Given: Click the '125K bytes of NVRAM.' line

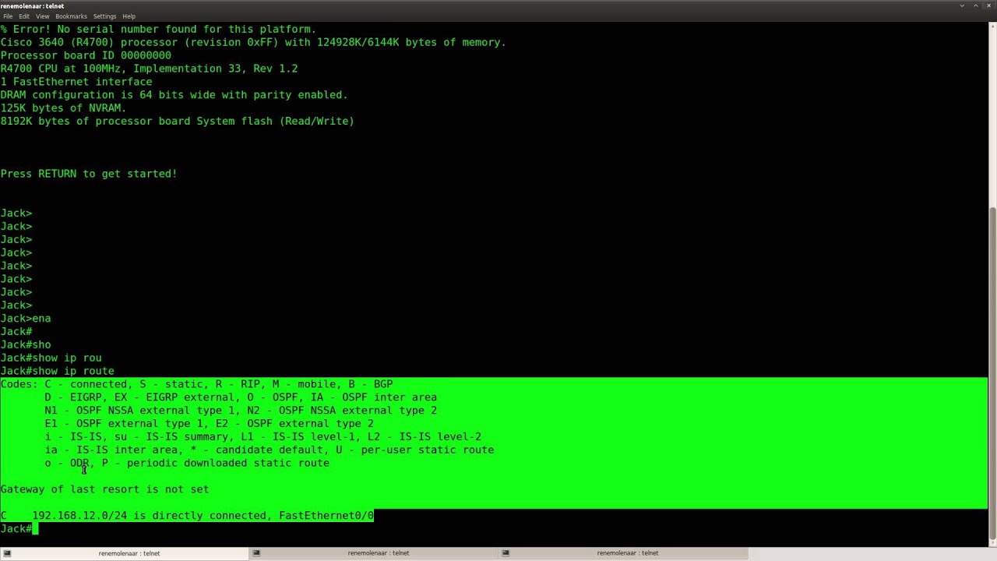Looking at the screenshot, I should (x=63, y=108).
